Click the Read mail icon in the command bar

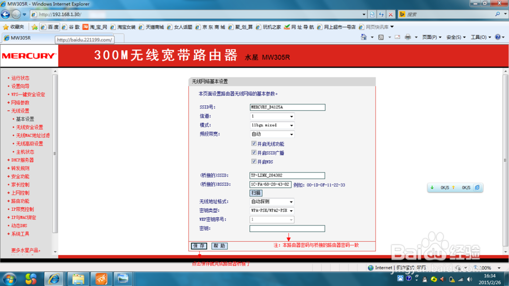point(398,37)
